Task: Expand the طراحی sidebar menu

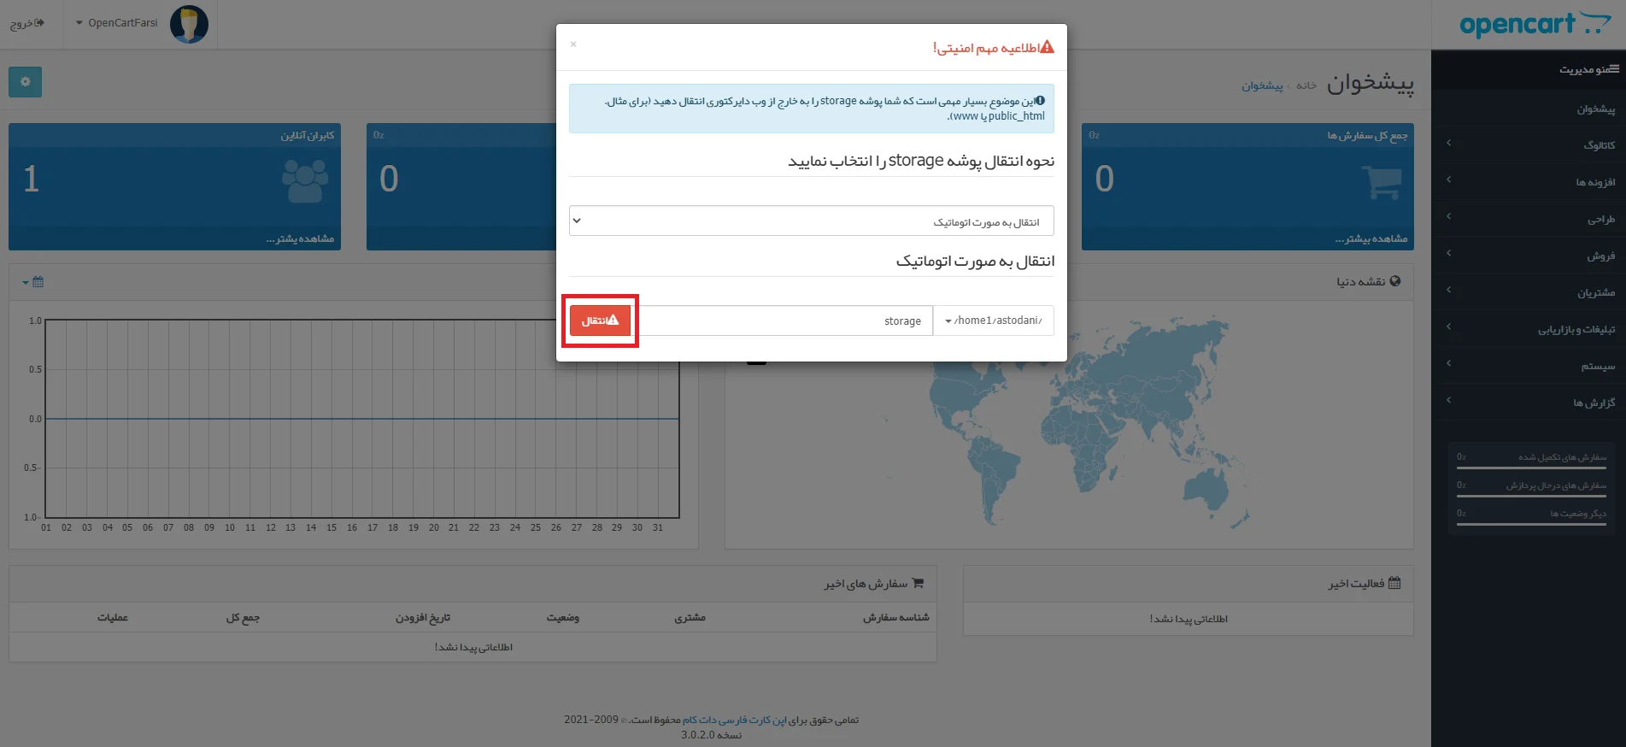Action: pyautogui.click(x=1528, y=218)
